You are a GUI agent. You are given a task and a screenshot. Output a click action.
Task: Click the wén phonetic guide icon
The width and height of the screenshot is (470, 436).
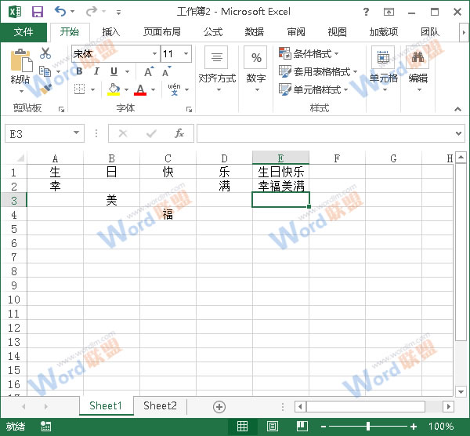[175, 89]
